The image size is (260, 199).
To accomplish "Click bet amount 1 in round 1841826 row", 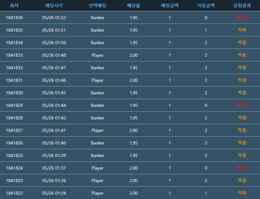I will tap(170, 143).
